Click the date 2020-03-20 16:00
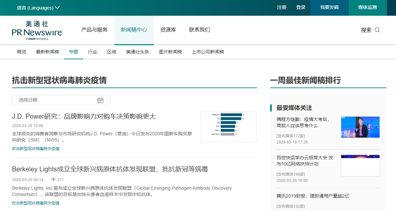 click(x=292, y=181)
